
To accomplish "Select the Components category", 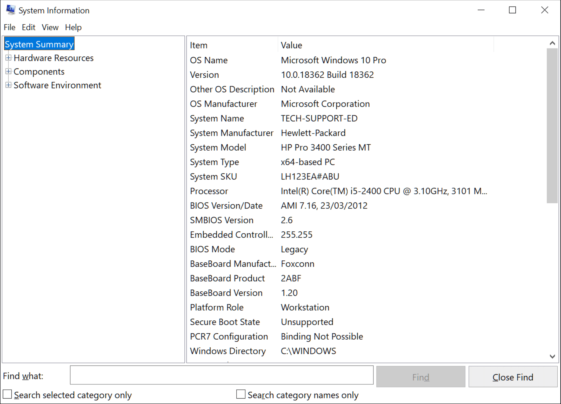I will pos(39,72).
